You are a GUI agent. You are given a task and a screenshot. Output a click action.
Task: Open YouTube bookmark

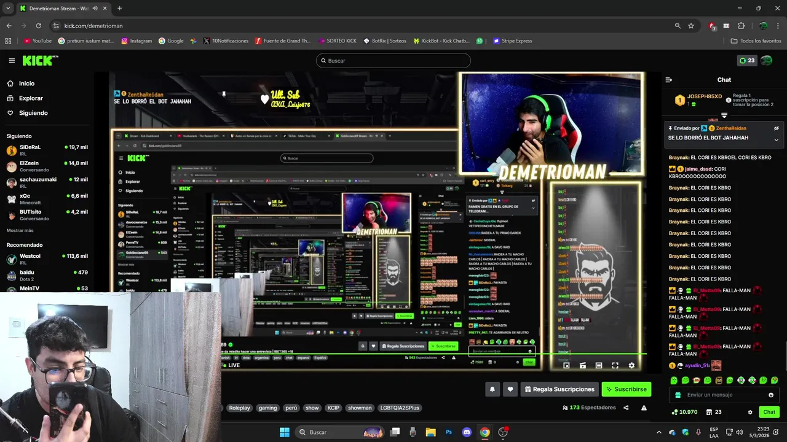(x=38, y=41)
